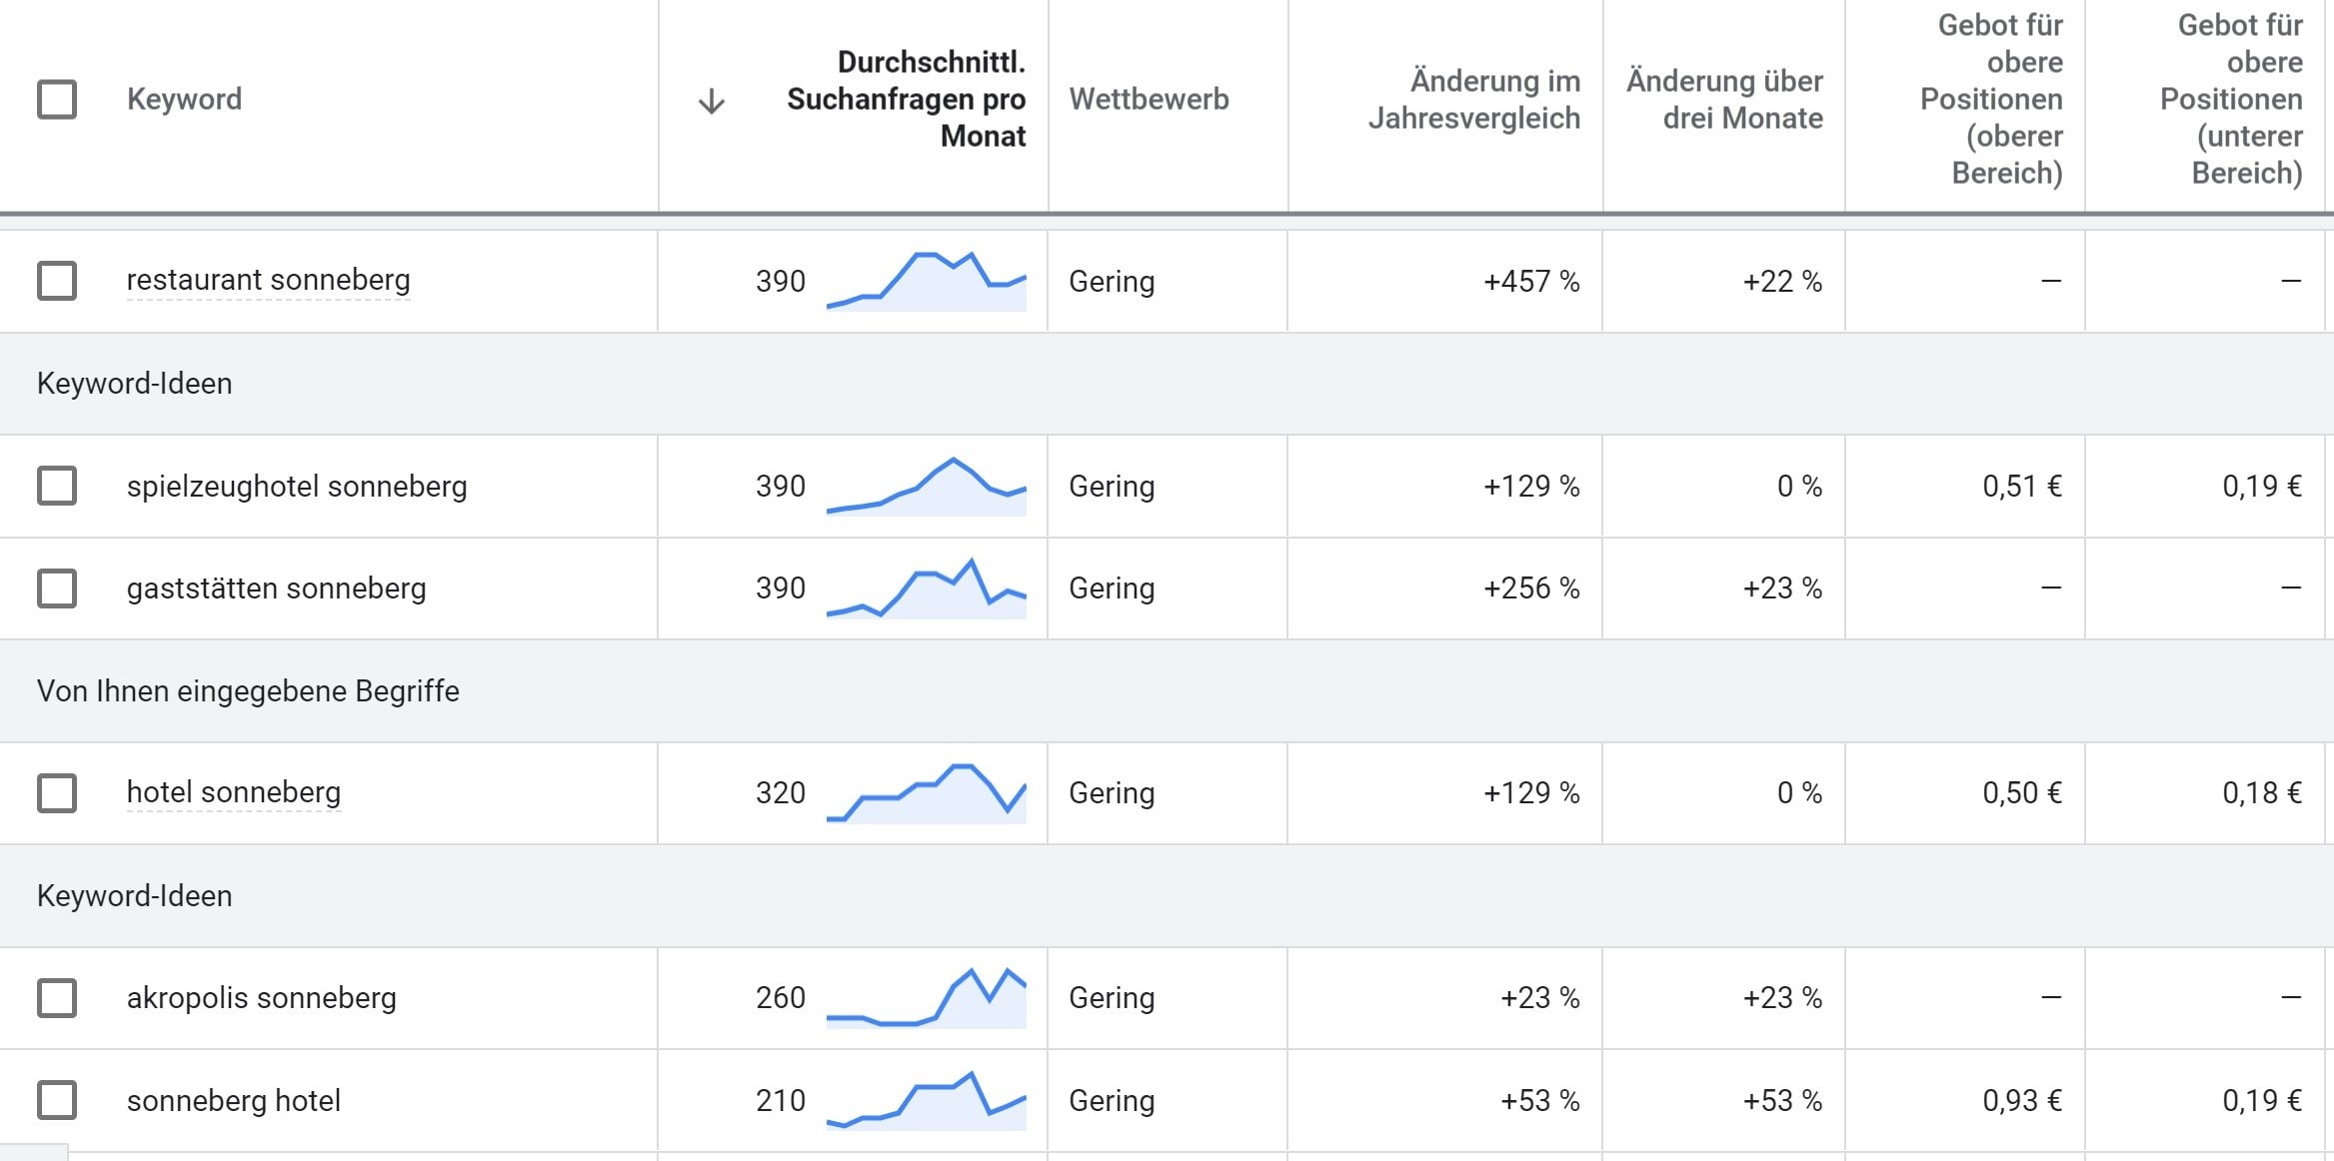2334x1161 pixels.
Task: Check the box for spielzeughotel sonneberg
Action: coord(57,486)
